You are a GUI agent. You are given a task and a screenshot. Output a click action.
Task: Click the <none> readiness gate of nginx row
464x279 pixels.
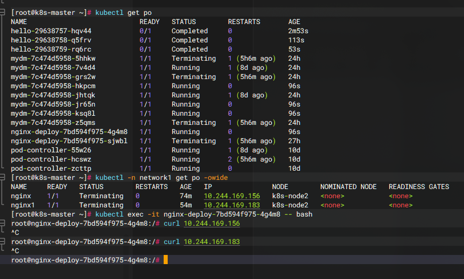click(x=401, y=196)
